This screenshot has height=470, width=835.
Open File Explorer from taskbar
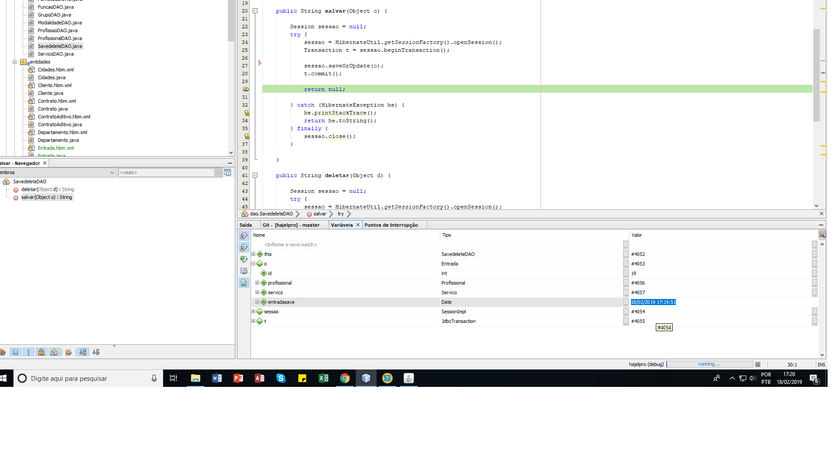click(196, 378)
